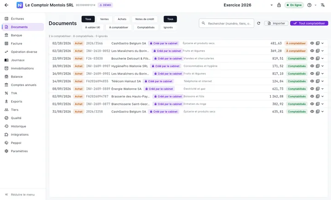
Task: Preview the Brasserie des Hauts-Pays document via eye icon
Action: (312, 97)
